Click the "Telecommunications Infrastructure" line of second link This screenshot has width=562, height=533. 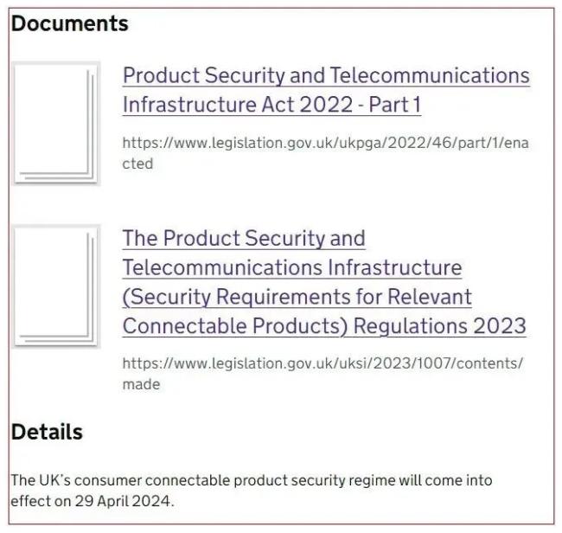(x=291, y=267)
